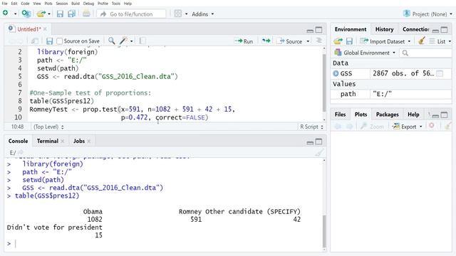456x256 pixels.
Task: Open the Code menu
Action: (x=26, y=4)
